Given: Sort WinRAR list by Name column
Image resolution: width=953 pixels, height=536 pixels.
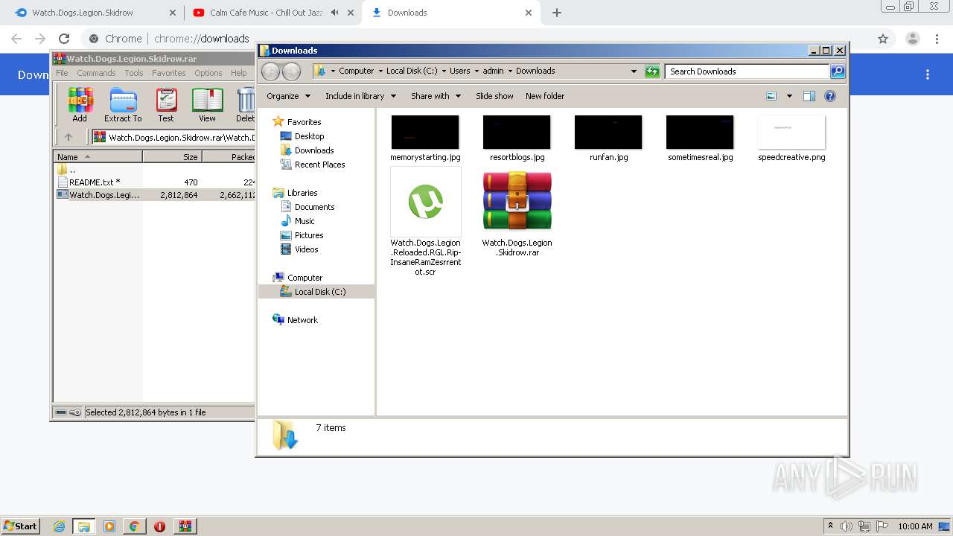Looking at the screenshot, I should tap(98, 157).
